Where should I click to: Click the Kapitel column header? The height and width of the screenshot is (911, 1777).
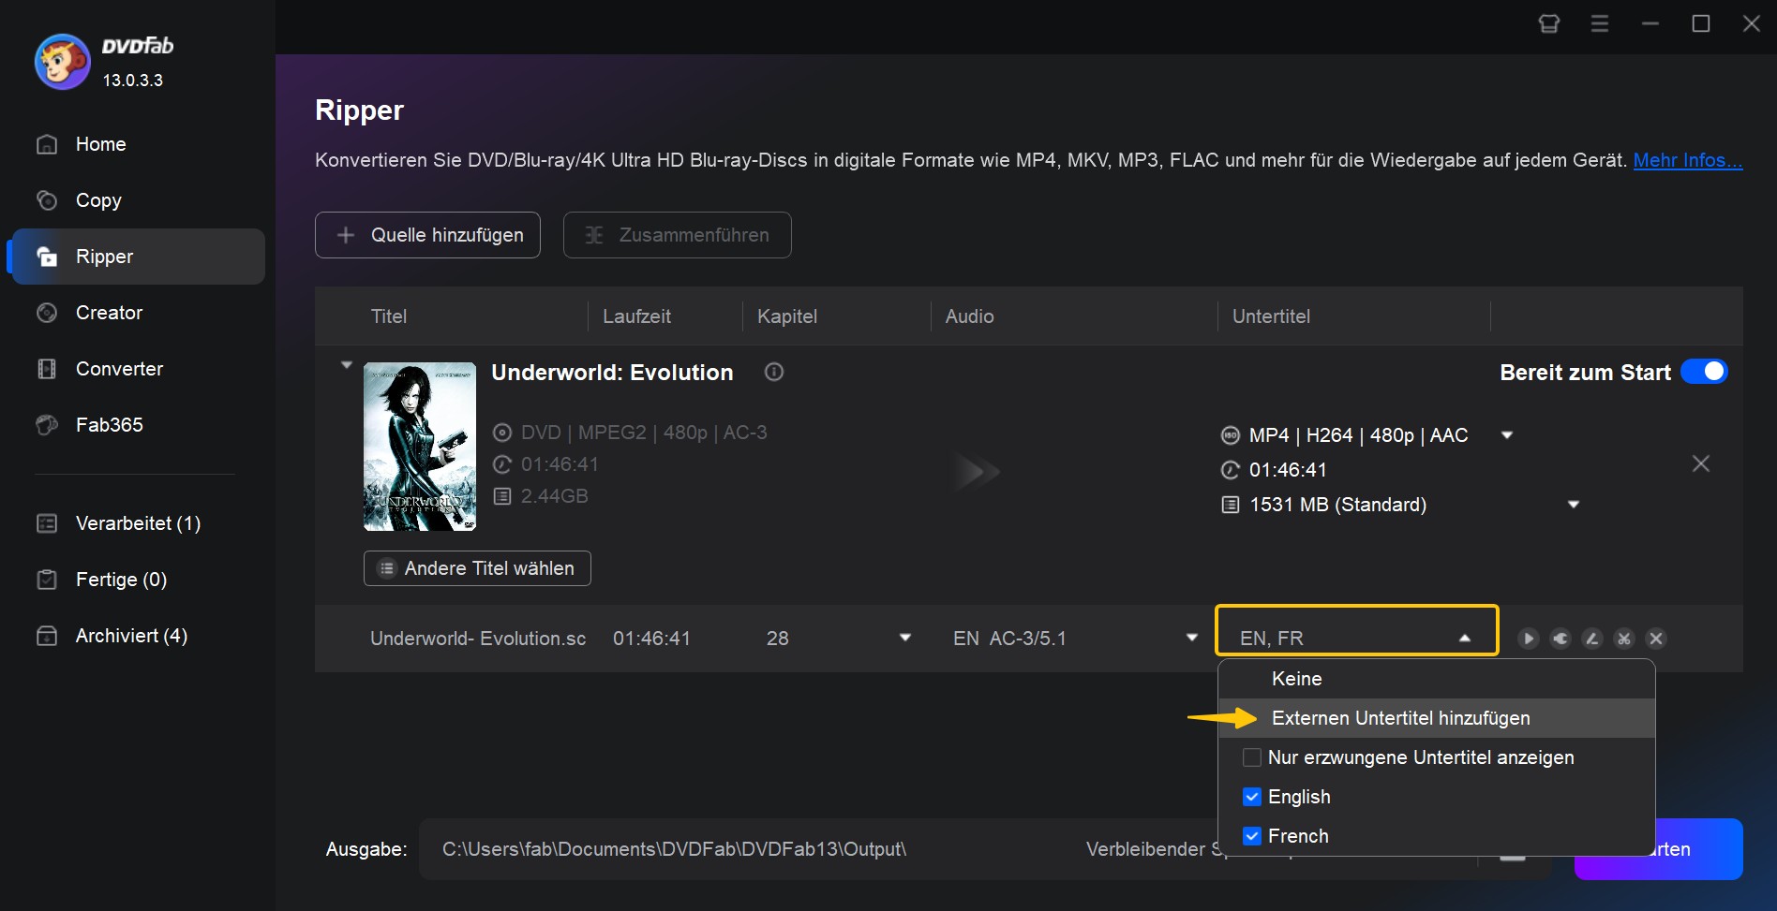(x=787, y=316)
